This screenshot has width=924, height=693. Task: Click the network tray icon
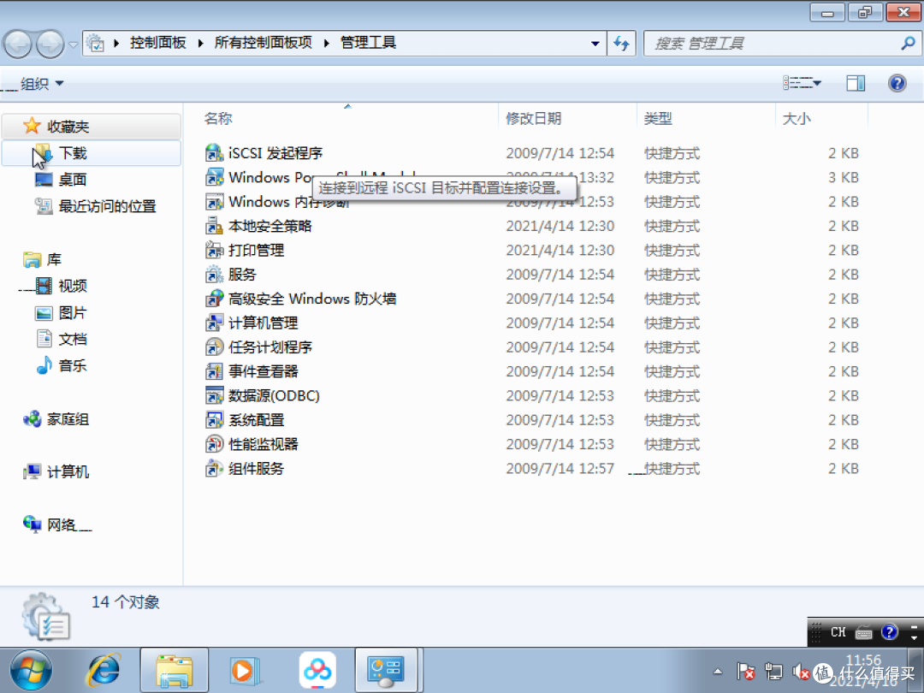pos(773,672)
